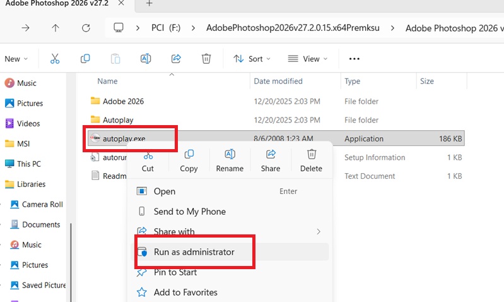
Task: Click the Paste icon in the toolbar
Action: click(115, 59)
